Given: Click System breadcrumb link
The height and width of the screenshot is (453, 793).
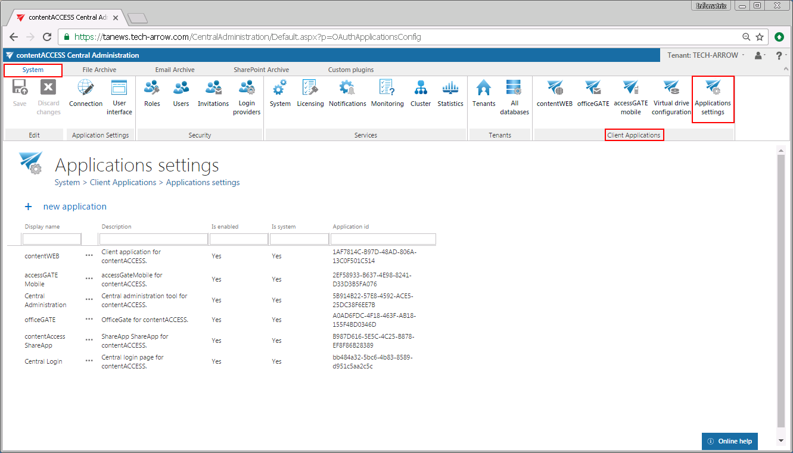Looking at the screenshot, I should coord(67,183).
